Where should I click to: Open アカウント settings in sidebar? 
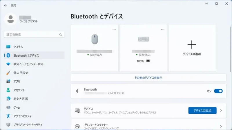tap(34, 90)
